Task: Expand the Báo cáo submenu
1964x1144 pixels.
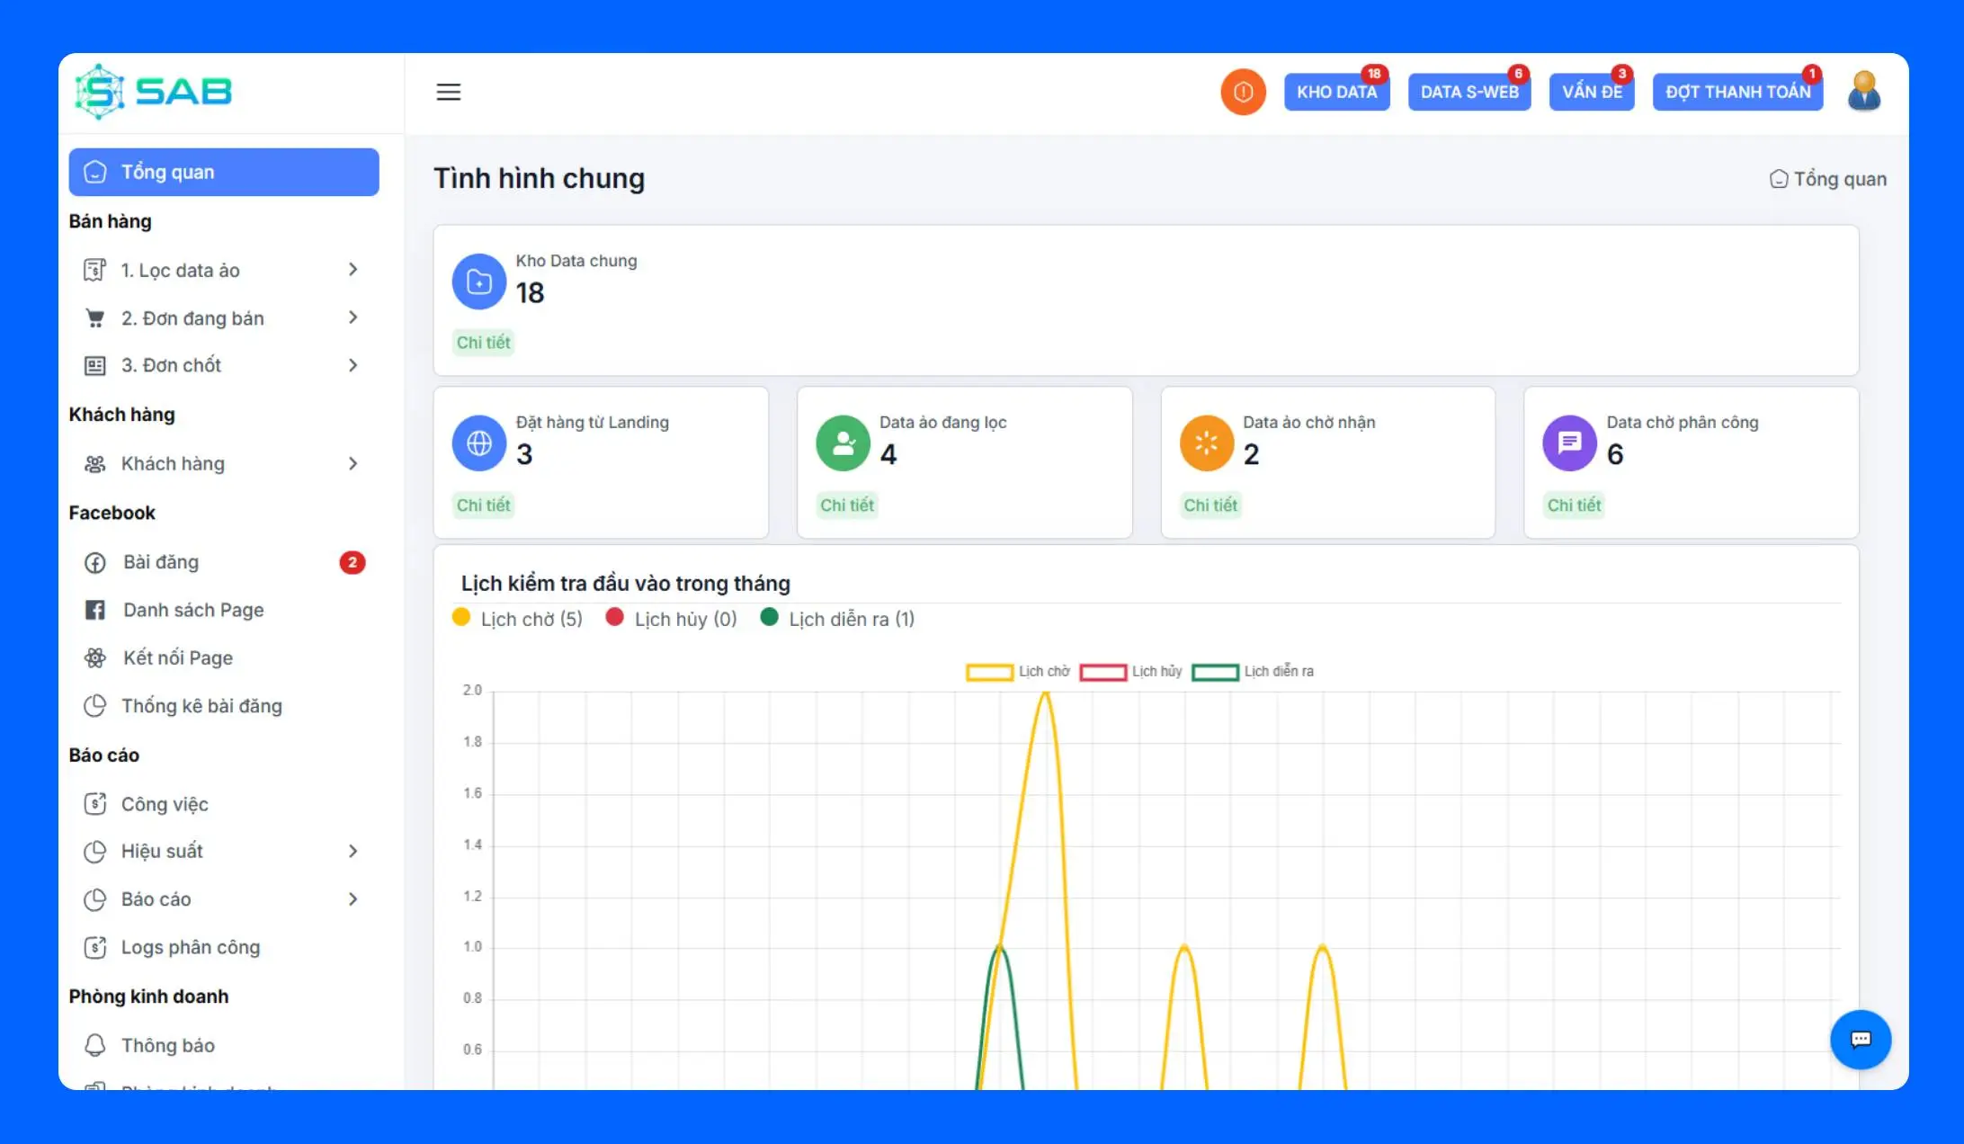Action: [x=351, y=898]
